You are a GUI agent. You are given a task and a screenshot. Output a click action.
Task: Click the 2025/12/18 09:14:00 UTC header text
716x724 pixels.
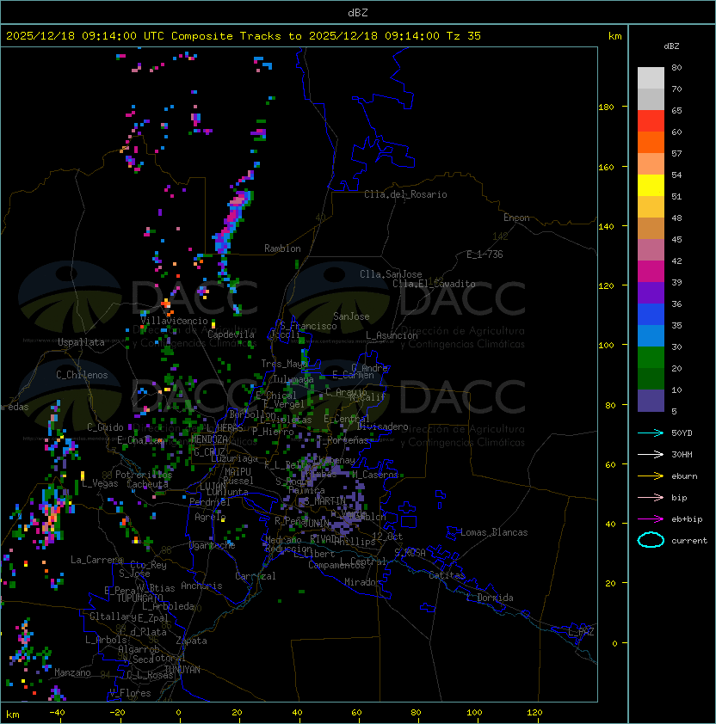click(x=84, y=36)
